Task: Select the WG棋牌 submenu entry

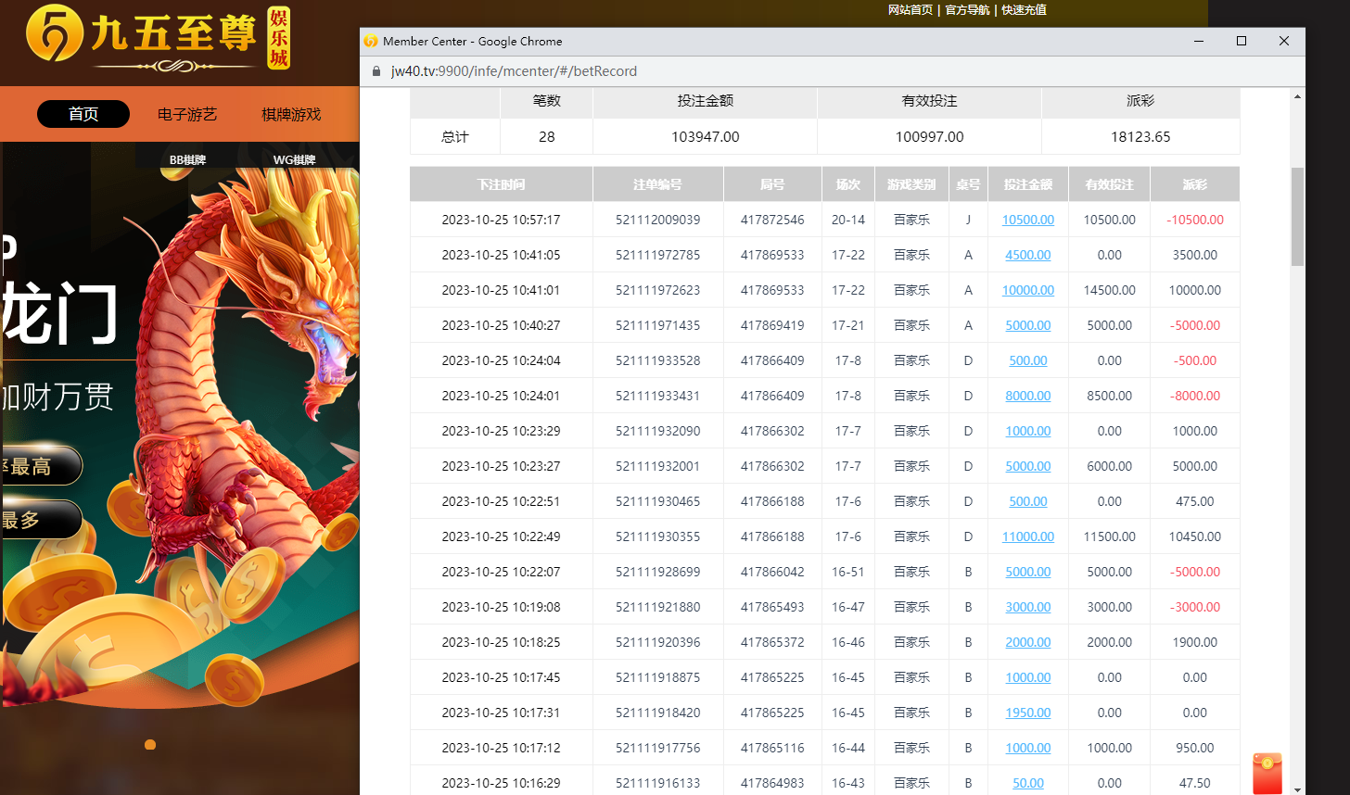Action: coord(294,159)
